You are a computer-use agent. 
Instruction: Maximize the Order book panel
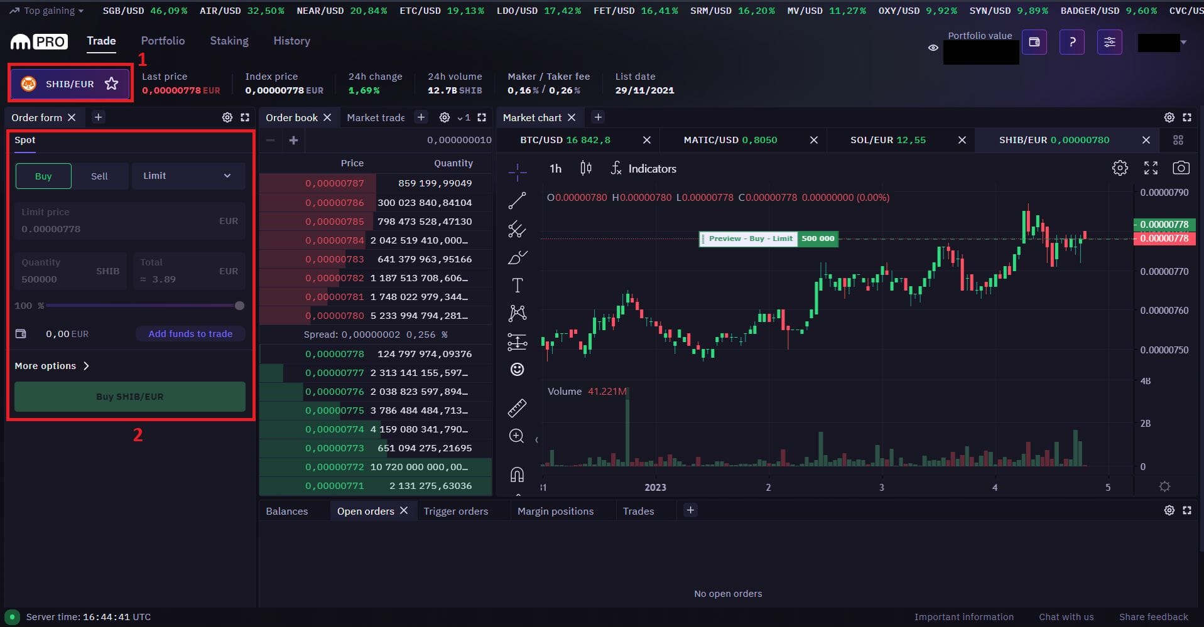[482, 117]
